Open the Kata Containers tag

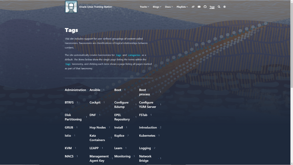(97, 138)
